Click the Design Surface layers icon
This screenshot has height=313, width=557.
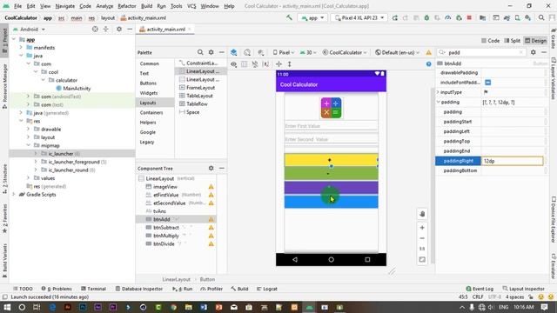pos(234,52)
